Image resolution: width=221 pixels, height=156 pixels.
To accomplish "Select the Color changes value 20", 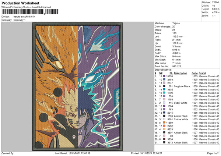I will click(x=173, y=26).
